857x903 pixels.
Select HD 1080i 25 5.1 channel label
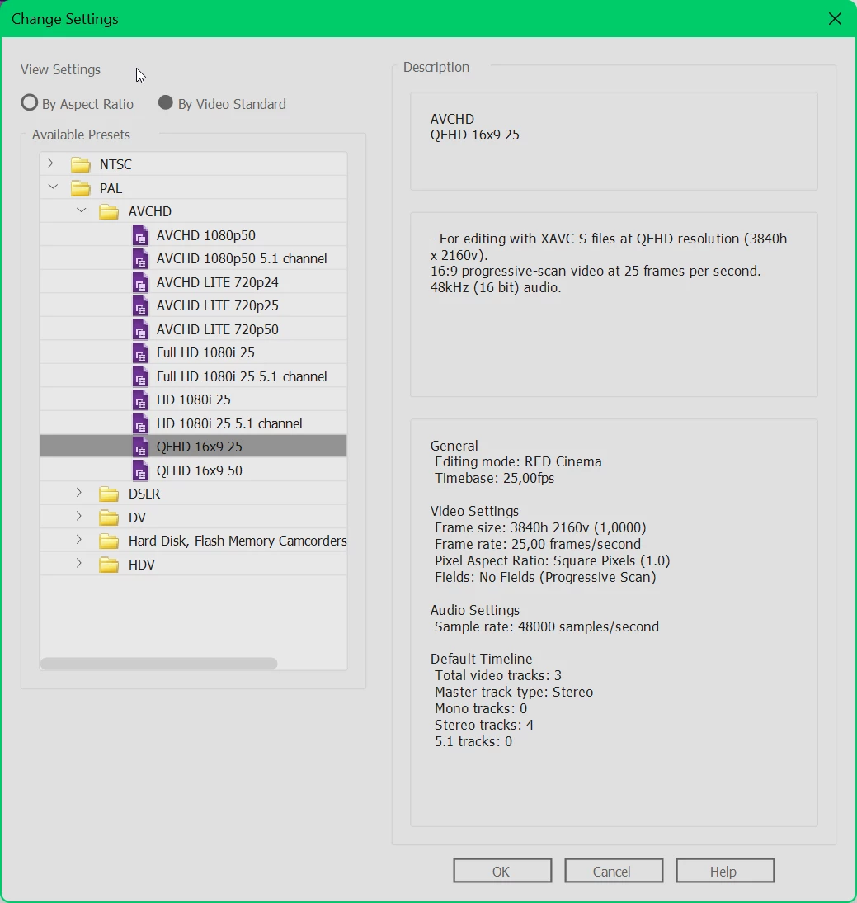[x=229, y=424]
